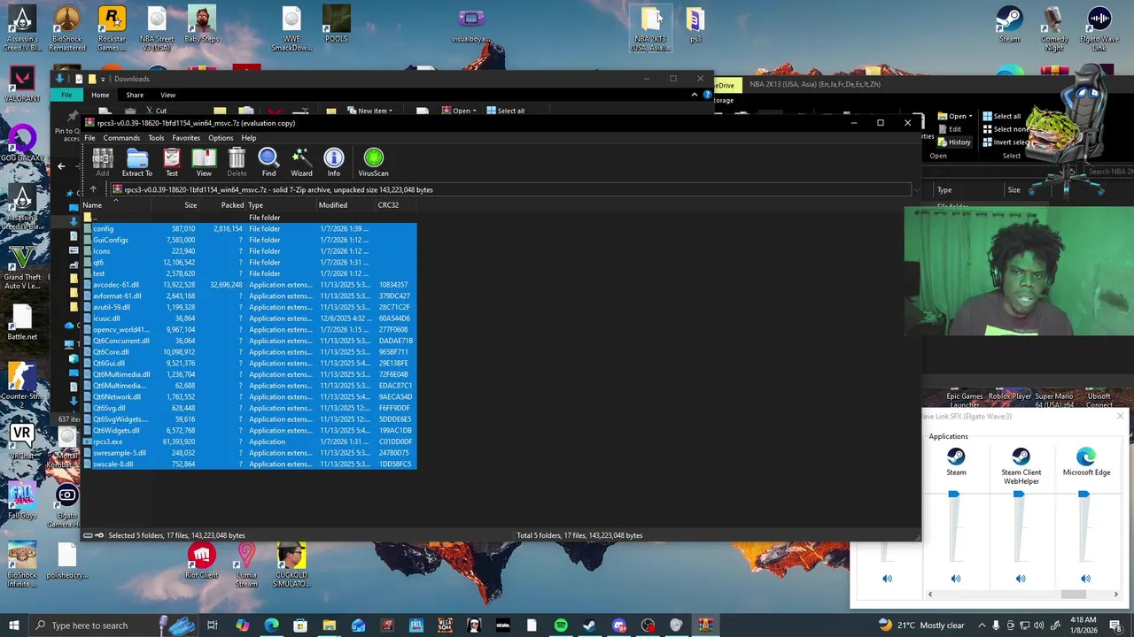Image resolution: width=1134 pixels, height=637 pixels.
Task: Open Task View on the taskbar
Action: [213, 625]
